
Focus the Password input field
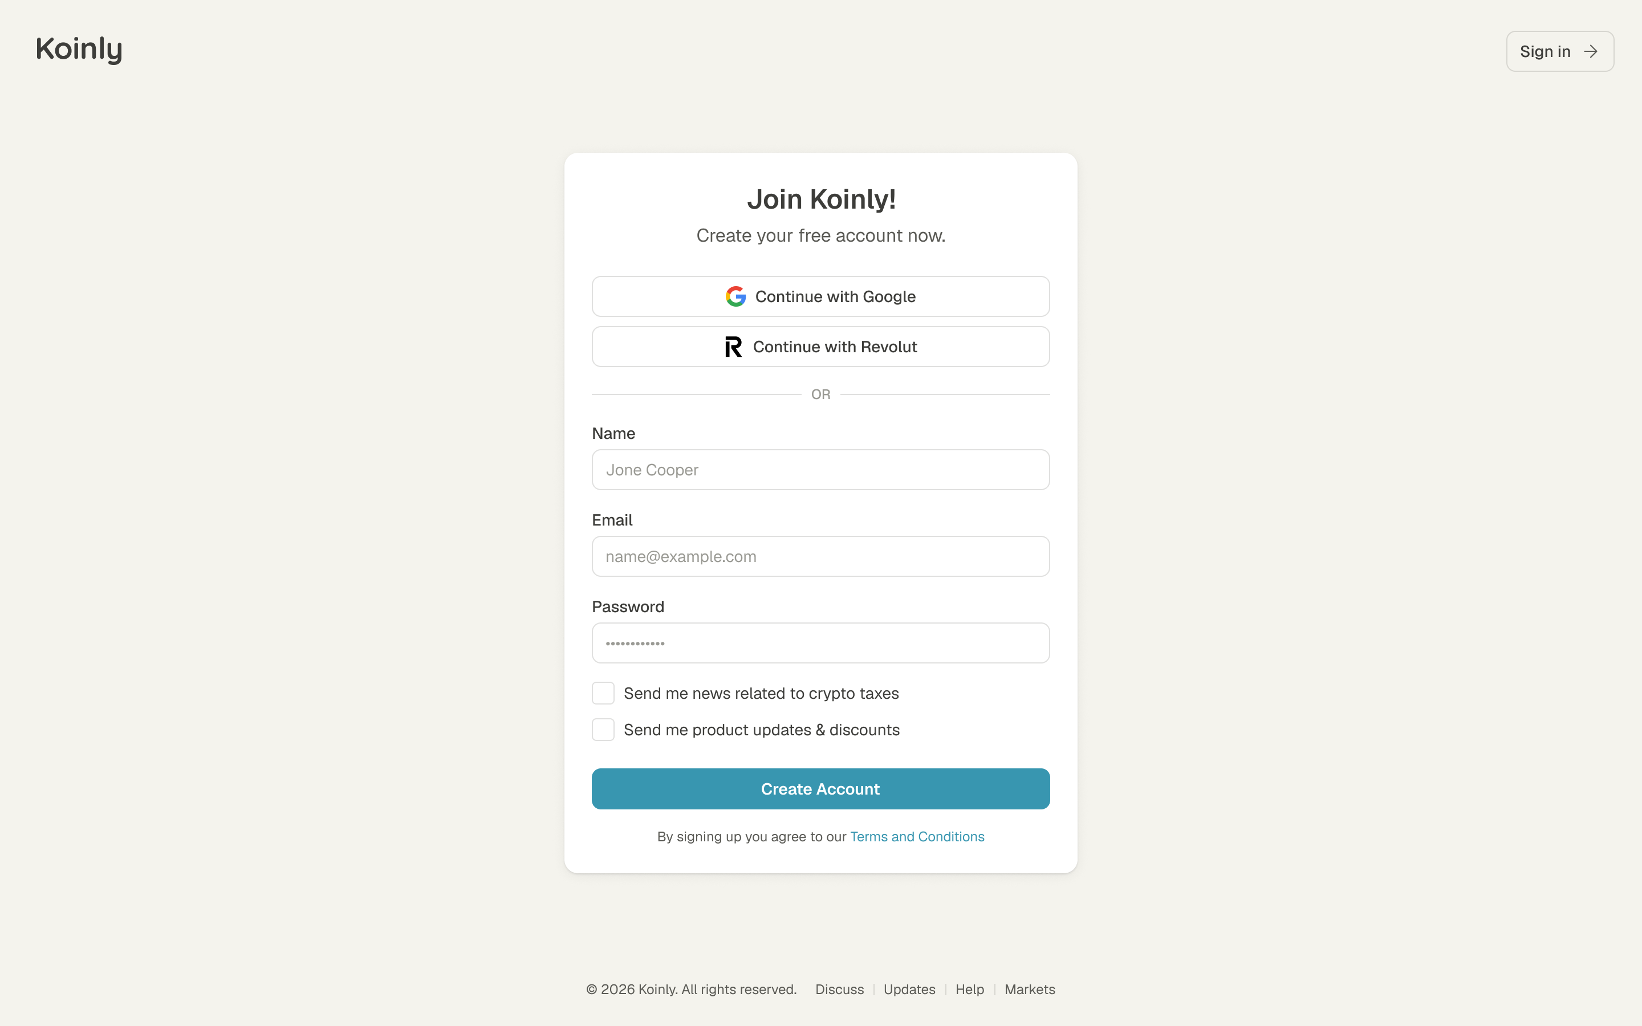[821, 644]
